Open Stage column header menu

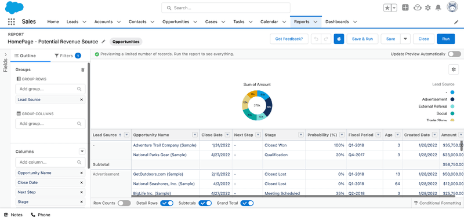coord(301,135)
